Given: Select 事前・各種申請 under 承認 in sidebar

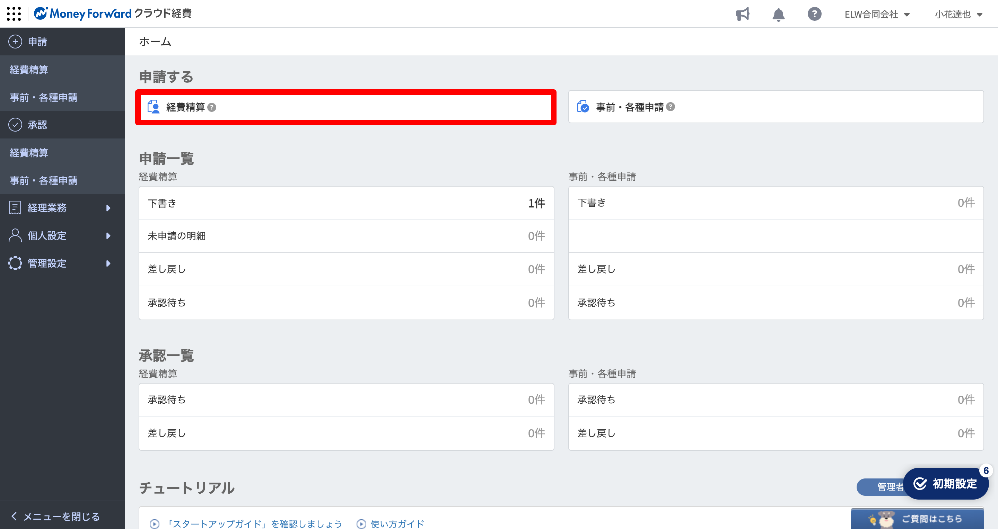Looking at the screenshot, I should [x=43, y=180].
